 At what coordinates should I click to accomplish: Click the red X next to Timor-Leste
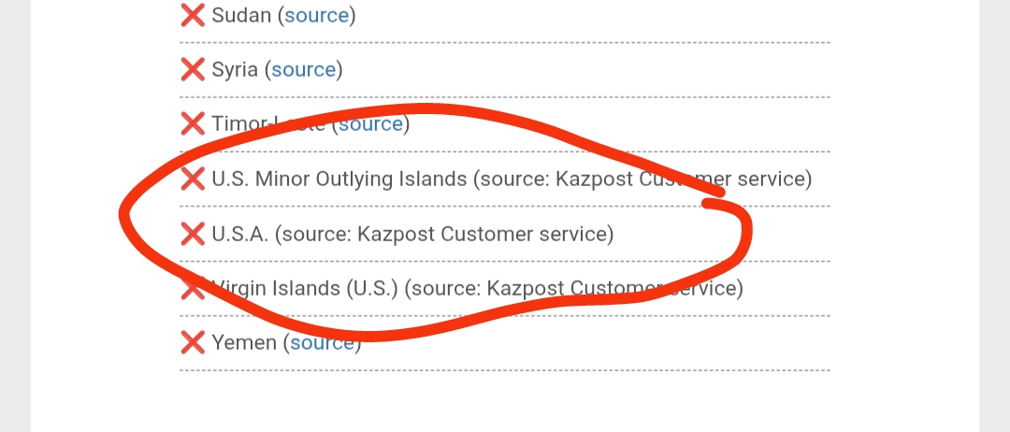click(x=193, y=123)
